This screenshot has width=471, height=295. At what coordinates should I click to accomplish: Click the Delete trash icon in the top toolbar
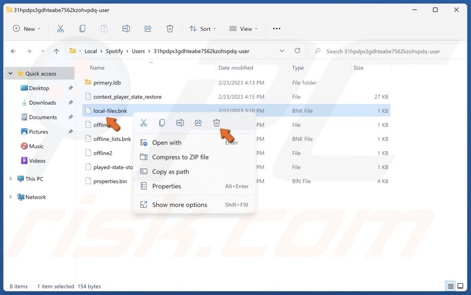click(x=170, y=29)
